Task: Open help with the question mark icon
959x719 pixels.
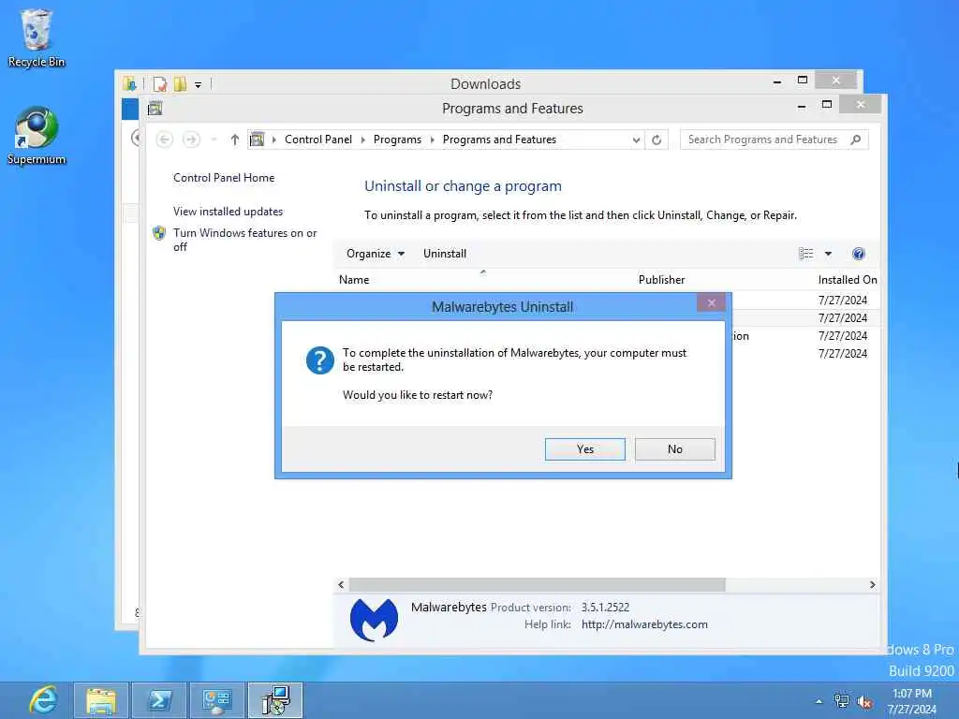Action: (x=859, y=254)
